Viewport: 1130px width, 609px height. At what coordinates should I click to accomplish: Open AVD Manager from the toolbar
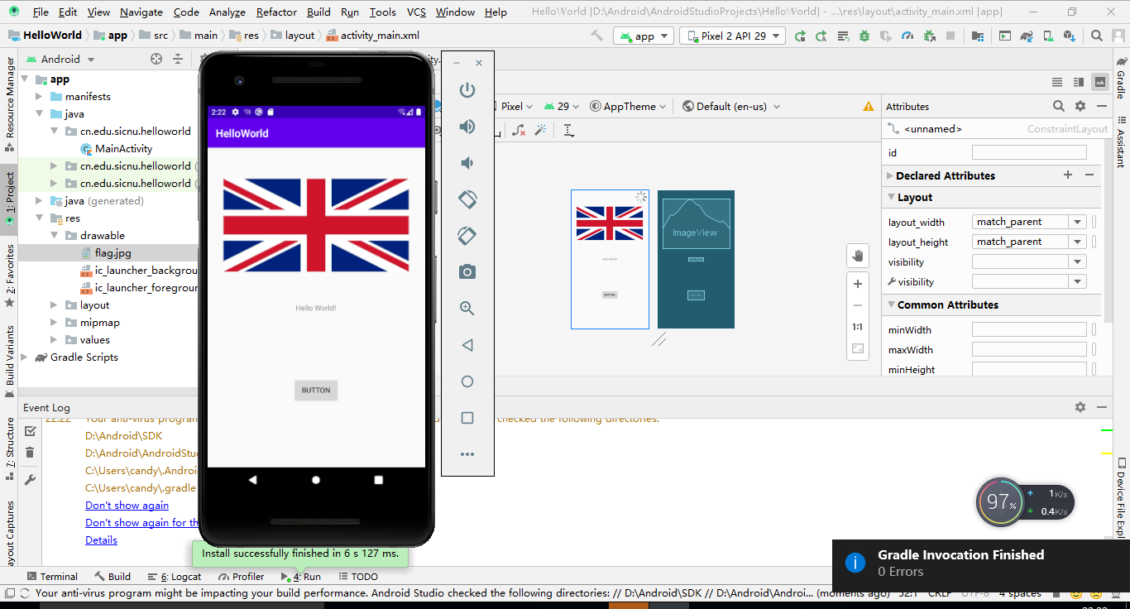point(1047,36)
